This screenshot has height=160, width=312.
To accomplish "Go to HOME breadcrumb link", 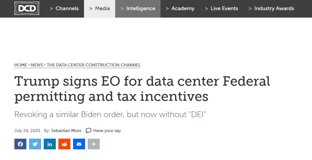I will pyautogui.click(x=21, y=65).
